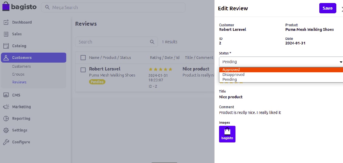Click the Reporting pie chart icon
343x163 pixels.
click(x=6, y=119)
